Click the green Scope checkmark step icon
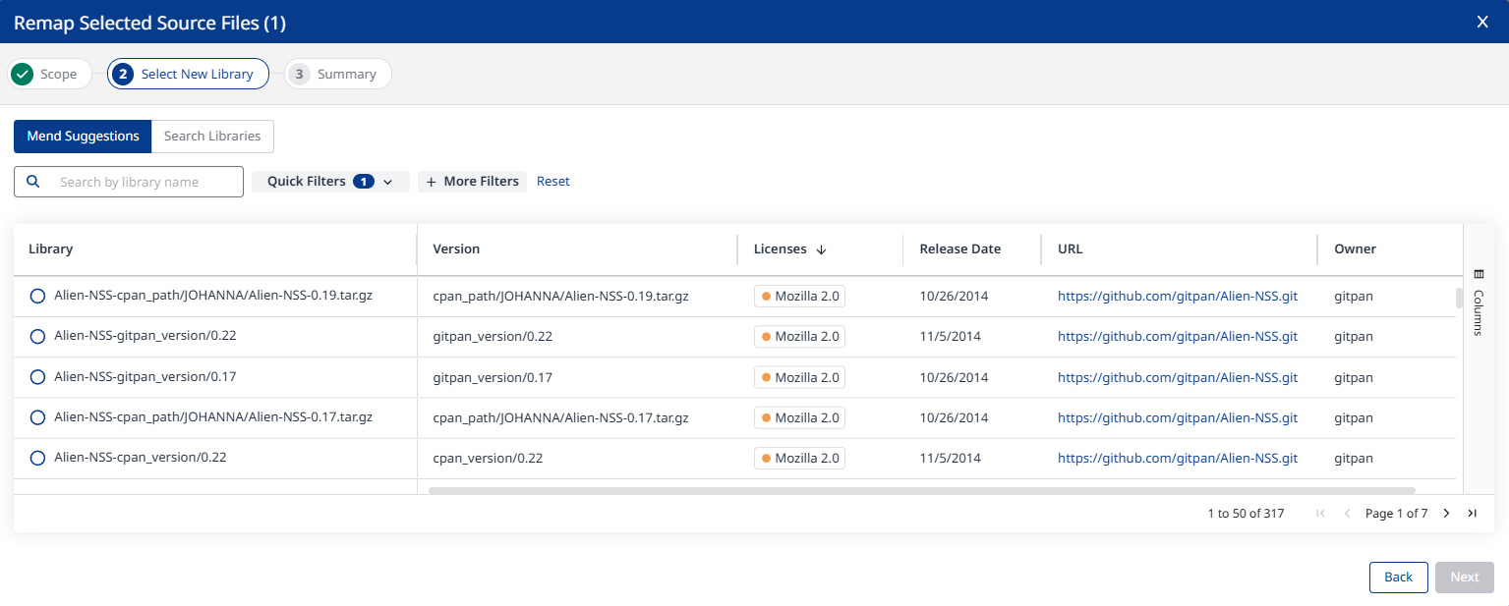1509x606 pixels. click(x=23, y=74)
